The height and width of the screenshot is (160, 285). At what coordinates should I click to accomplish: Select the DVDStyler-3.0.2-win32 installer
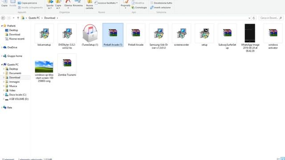(67, 36)
